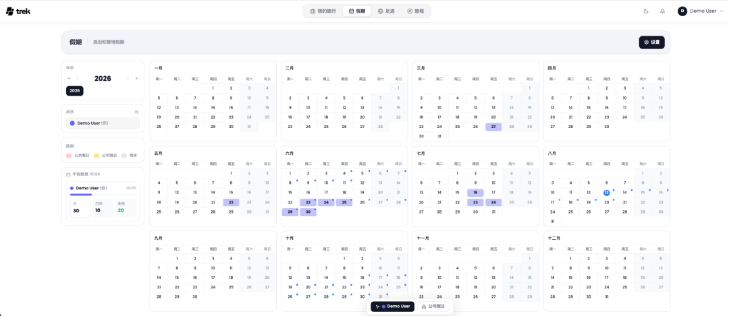Click the suitcase icon beside 年假额度 2026
The width and height of the screenshot is (729, 316).
coord(68,174)
